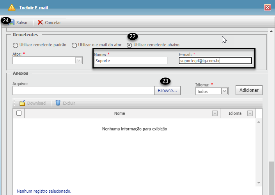Open the Ator dropdown arrow
275x195 pixels.
tap(79, 61)
